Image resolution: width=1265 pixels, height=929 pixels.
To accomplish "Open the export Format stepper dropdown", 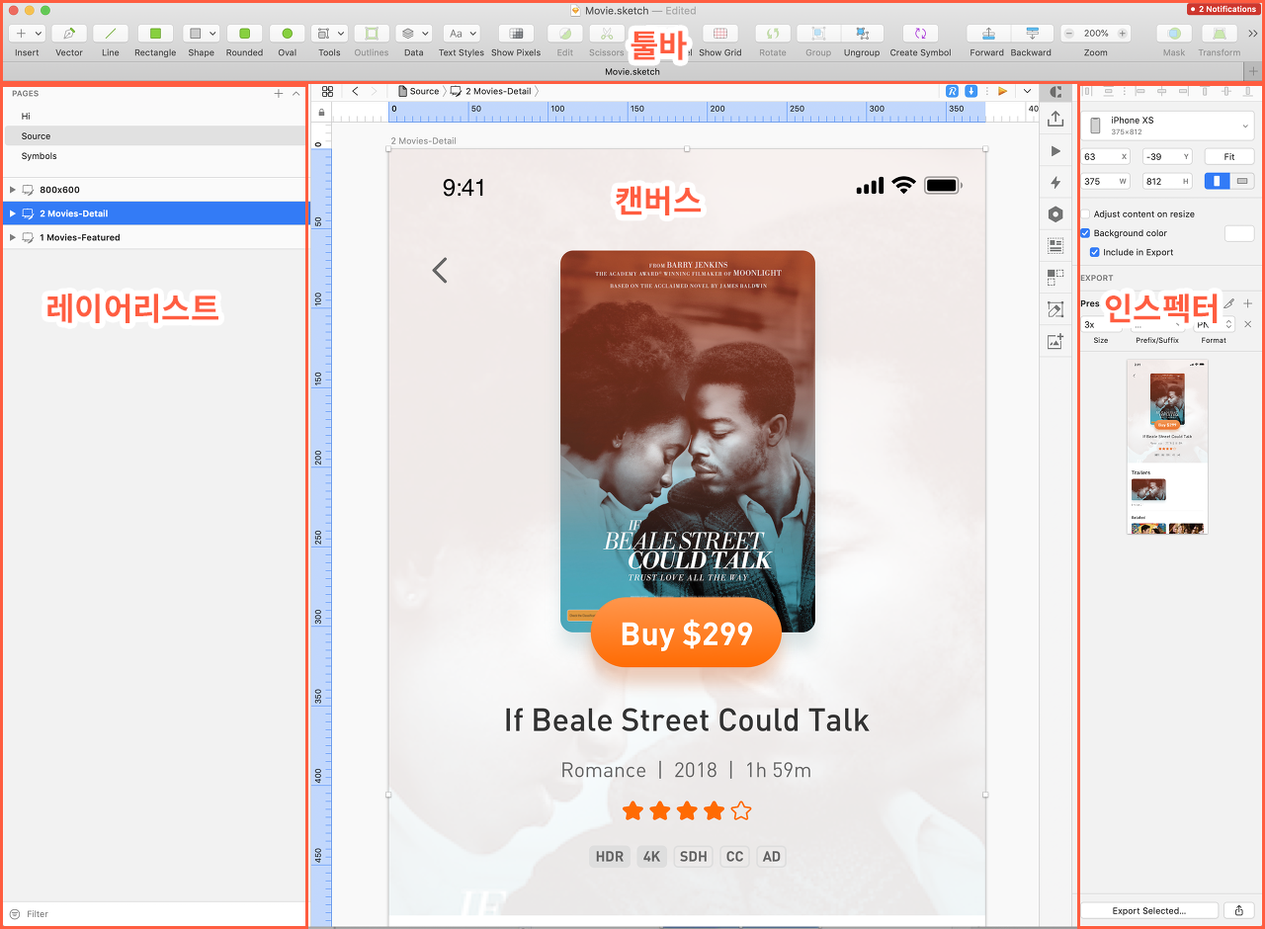I will coord(1229,324).
